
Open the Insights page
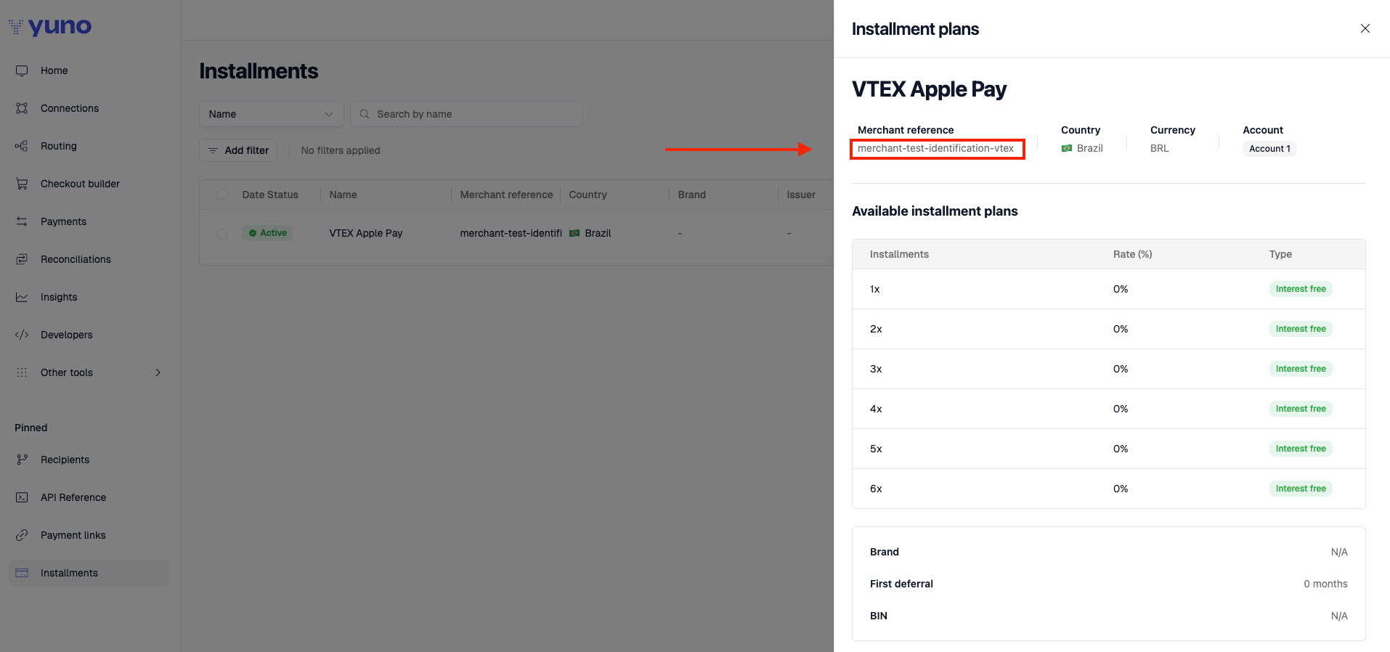(x=59, y=297)
